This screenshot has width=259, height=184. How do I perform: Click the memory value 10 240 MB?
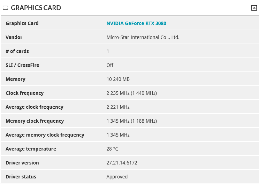click(x=118, y=79)
